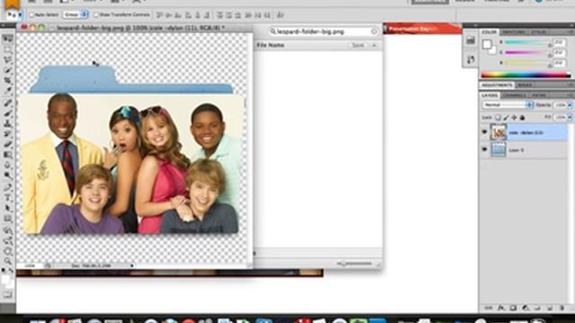Open the status bar document info arrow
Viewport: 575px width, 323px height.
point(132,266)
